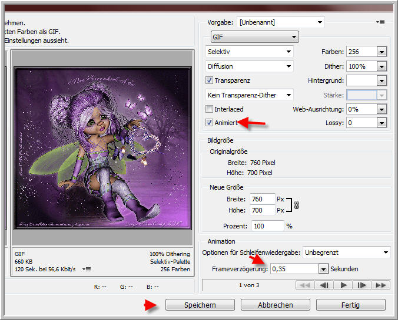Go to previous animation frame
The width and height of the screenshot is (398, 320).
coord(324,285)
